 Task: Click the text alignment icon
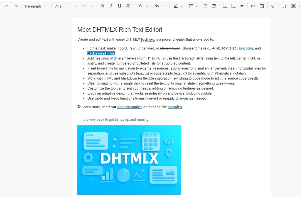[175, 6]
